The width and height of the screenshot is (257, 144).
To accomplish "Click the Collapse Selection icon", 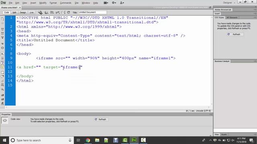I will 2,33.
